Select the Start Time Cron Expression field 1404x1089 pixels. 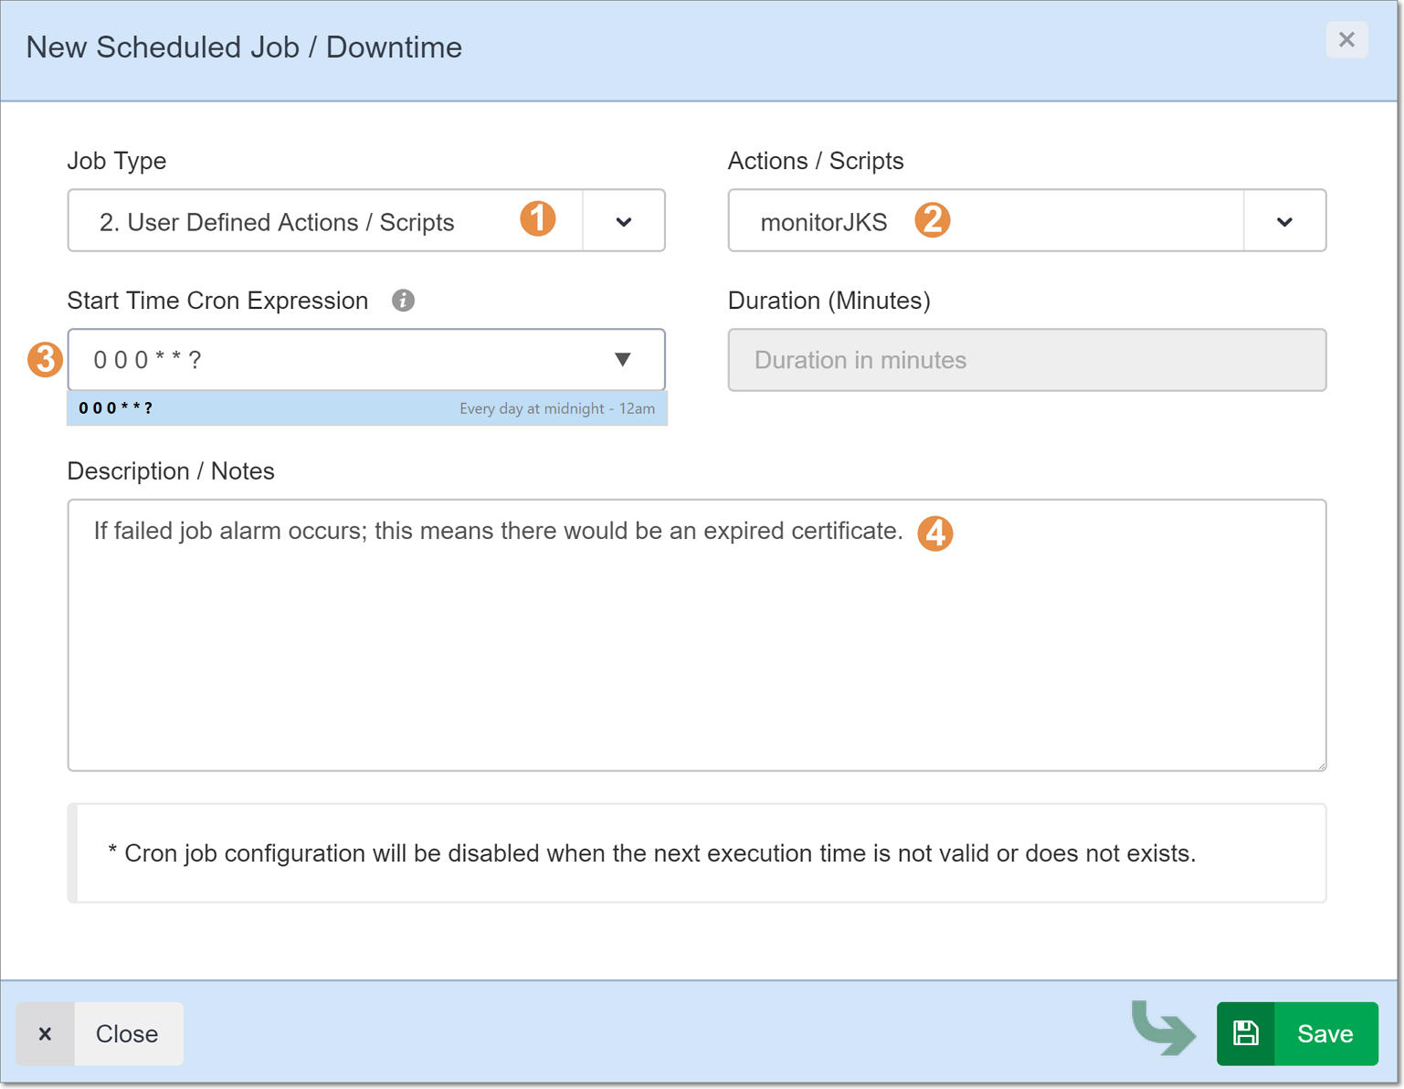[320, 360]
